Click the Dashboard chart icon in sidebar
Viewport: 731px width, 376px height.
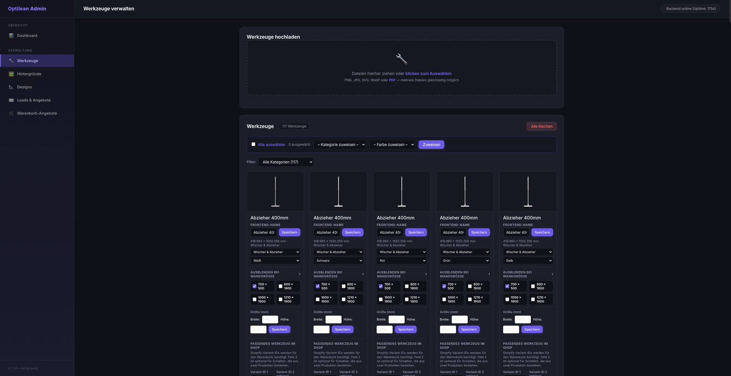(11, 36)
